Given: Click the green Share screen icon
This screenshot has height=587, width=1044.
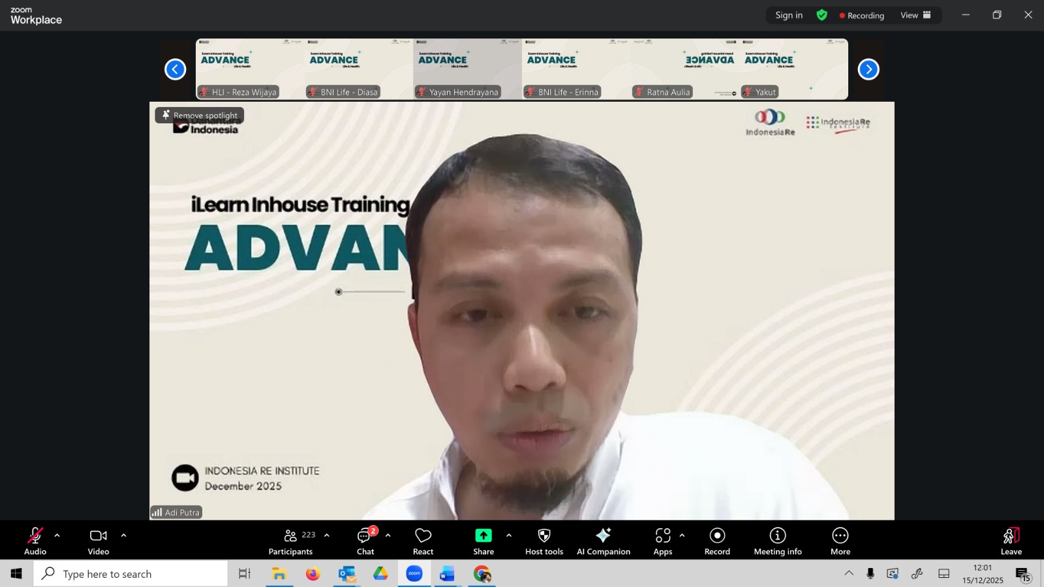Looking at the screenshot, I should point(484,535).
